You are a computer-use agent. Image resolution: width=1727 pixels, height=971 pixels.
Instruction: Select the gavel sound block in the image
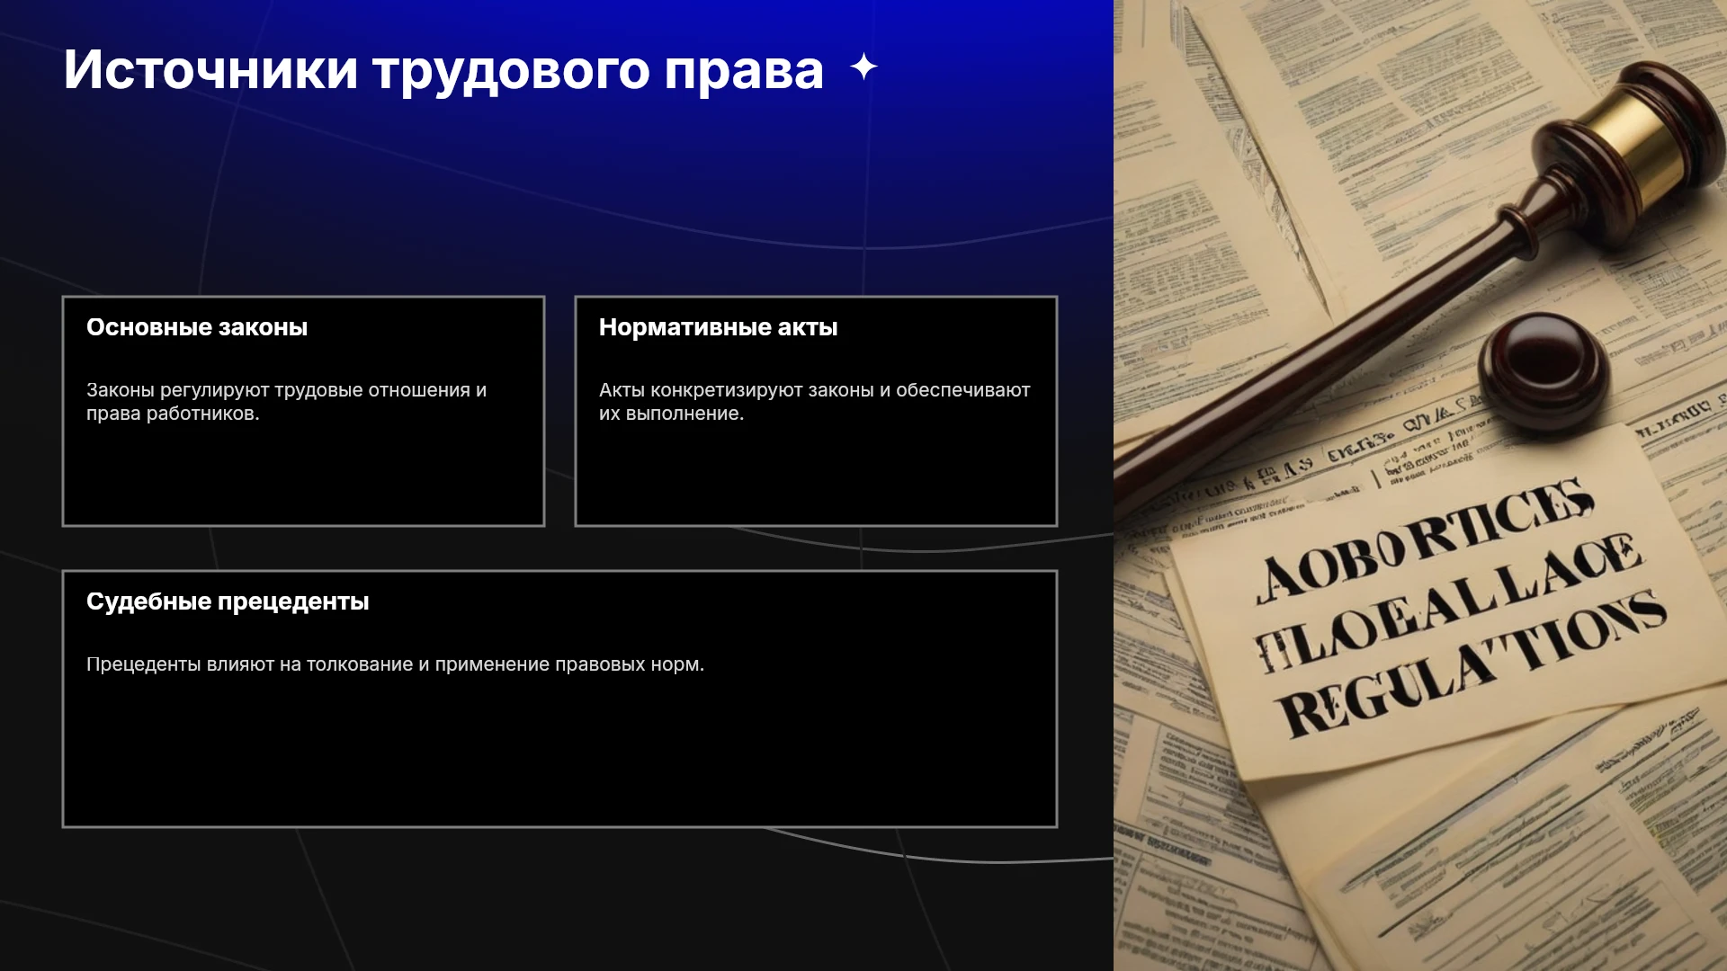[x=1544, y=370]
